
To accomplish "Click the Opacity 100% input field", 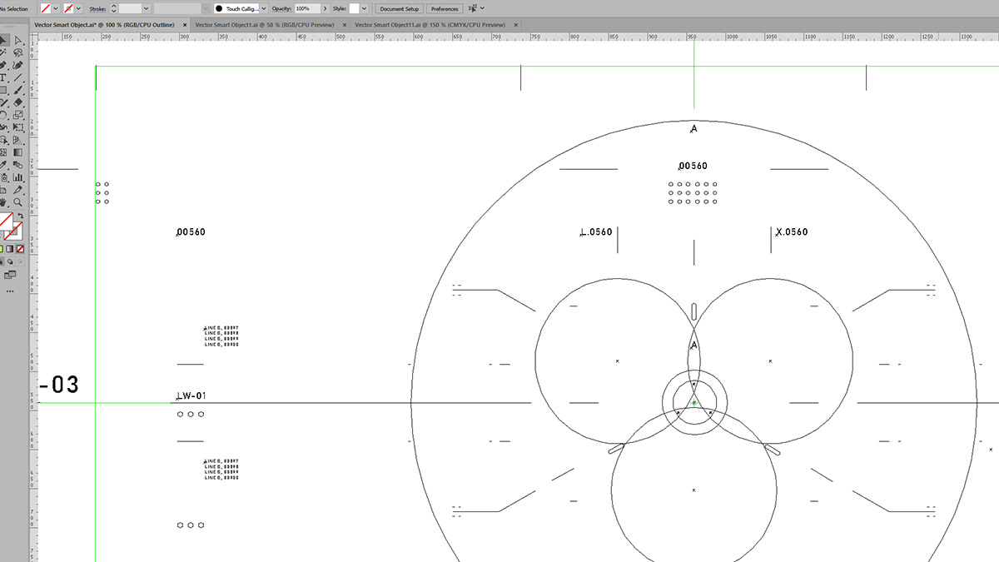I will pyautogui.click(x=307, y=8).
